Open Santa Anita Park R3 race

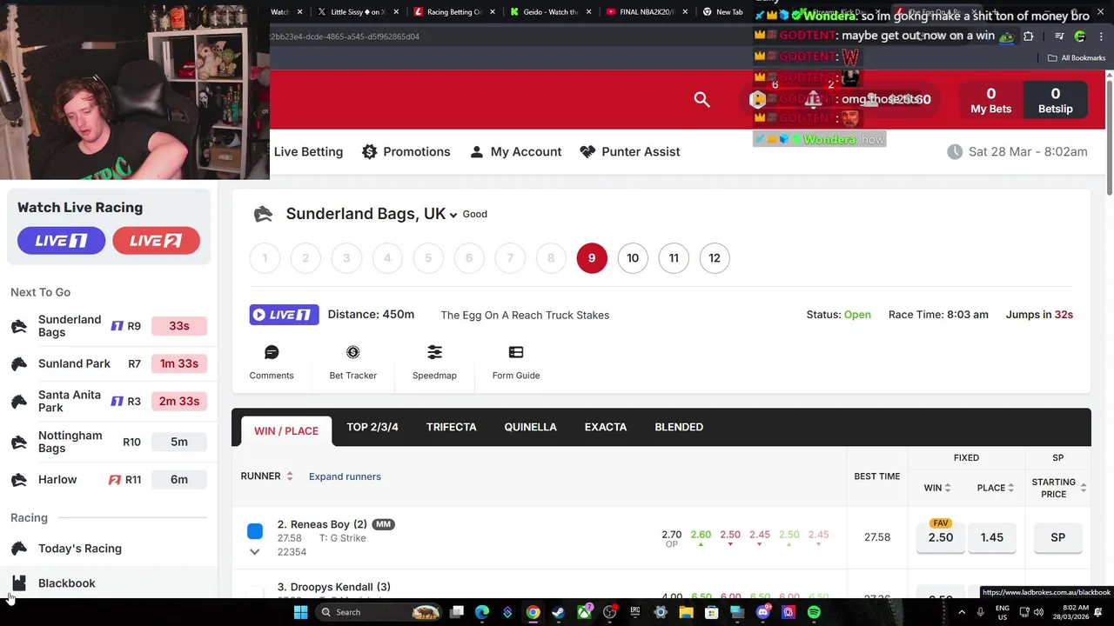[x=109, y=401]
